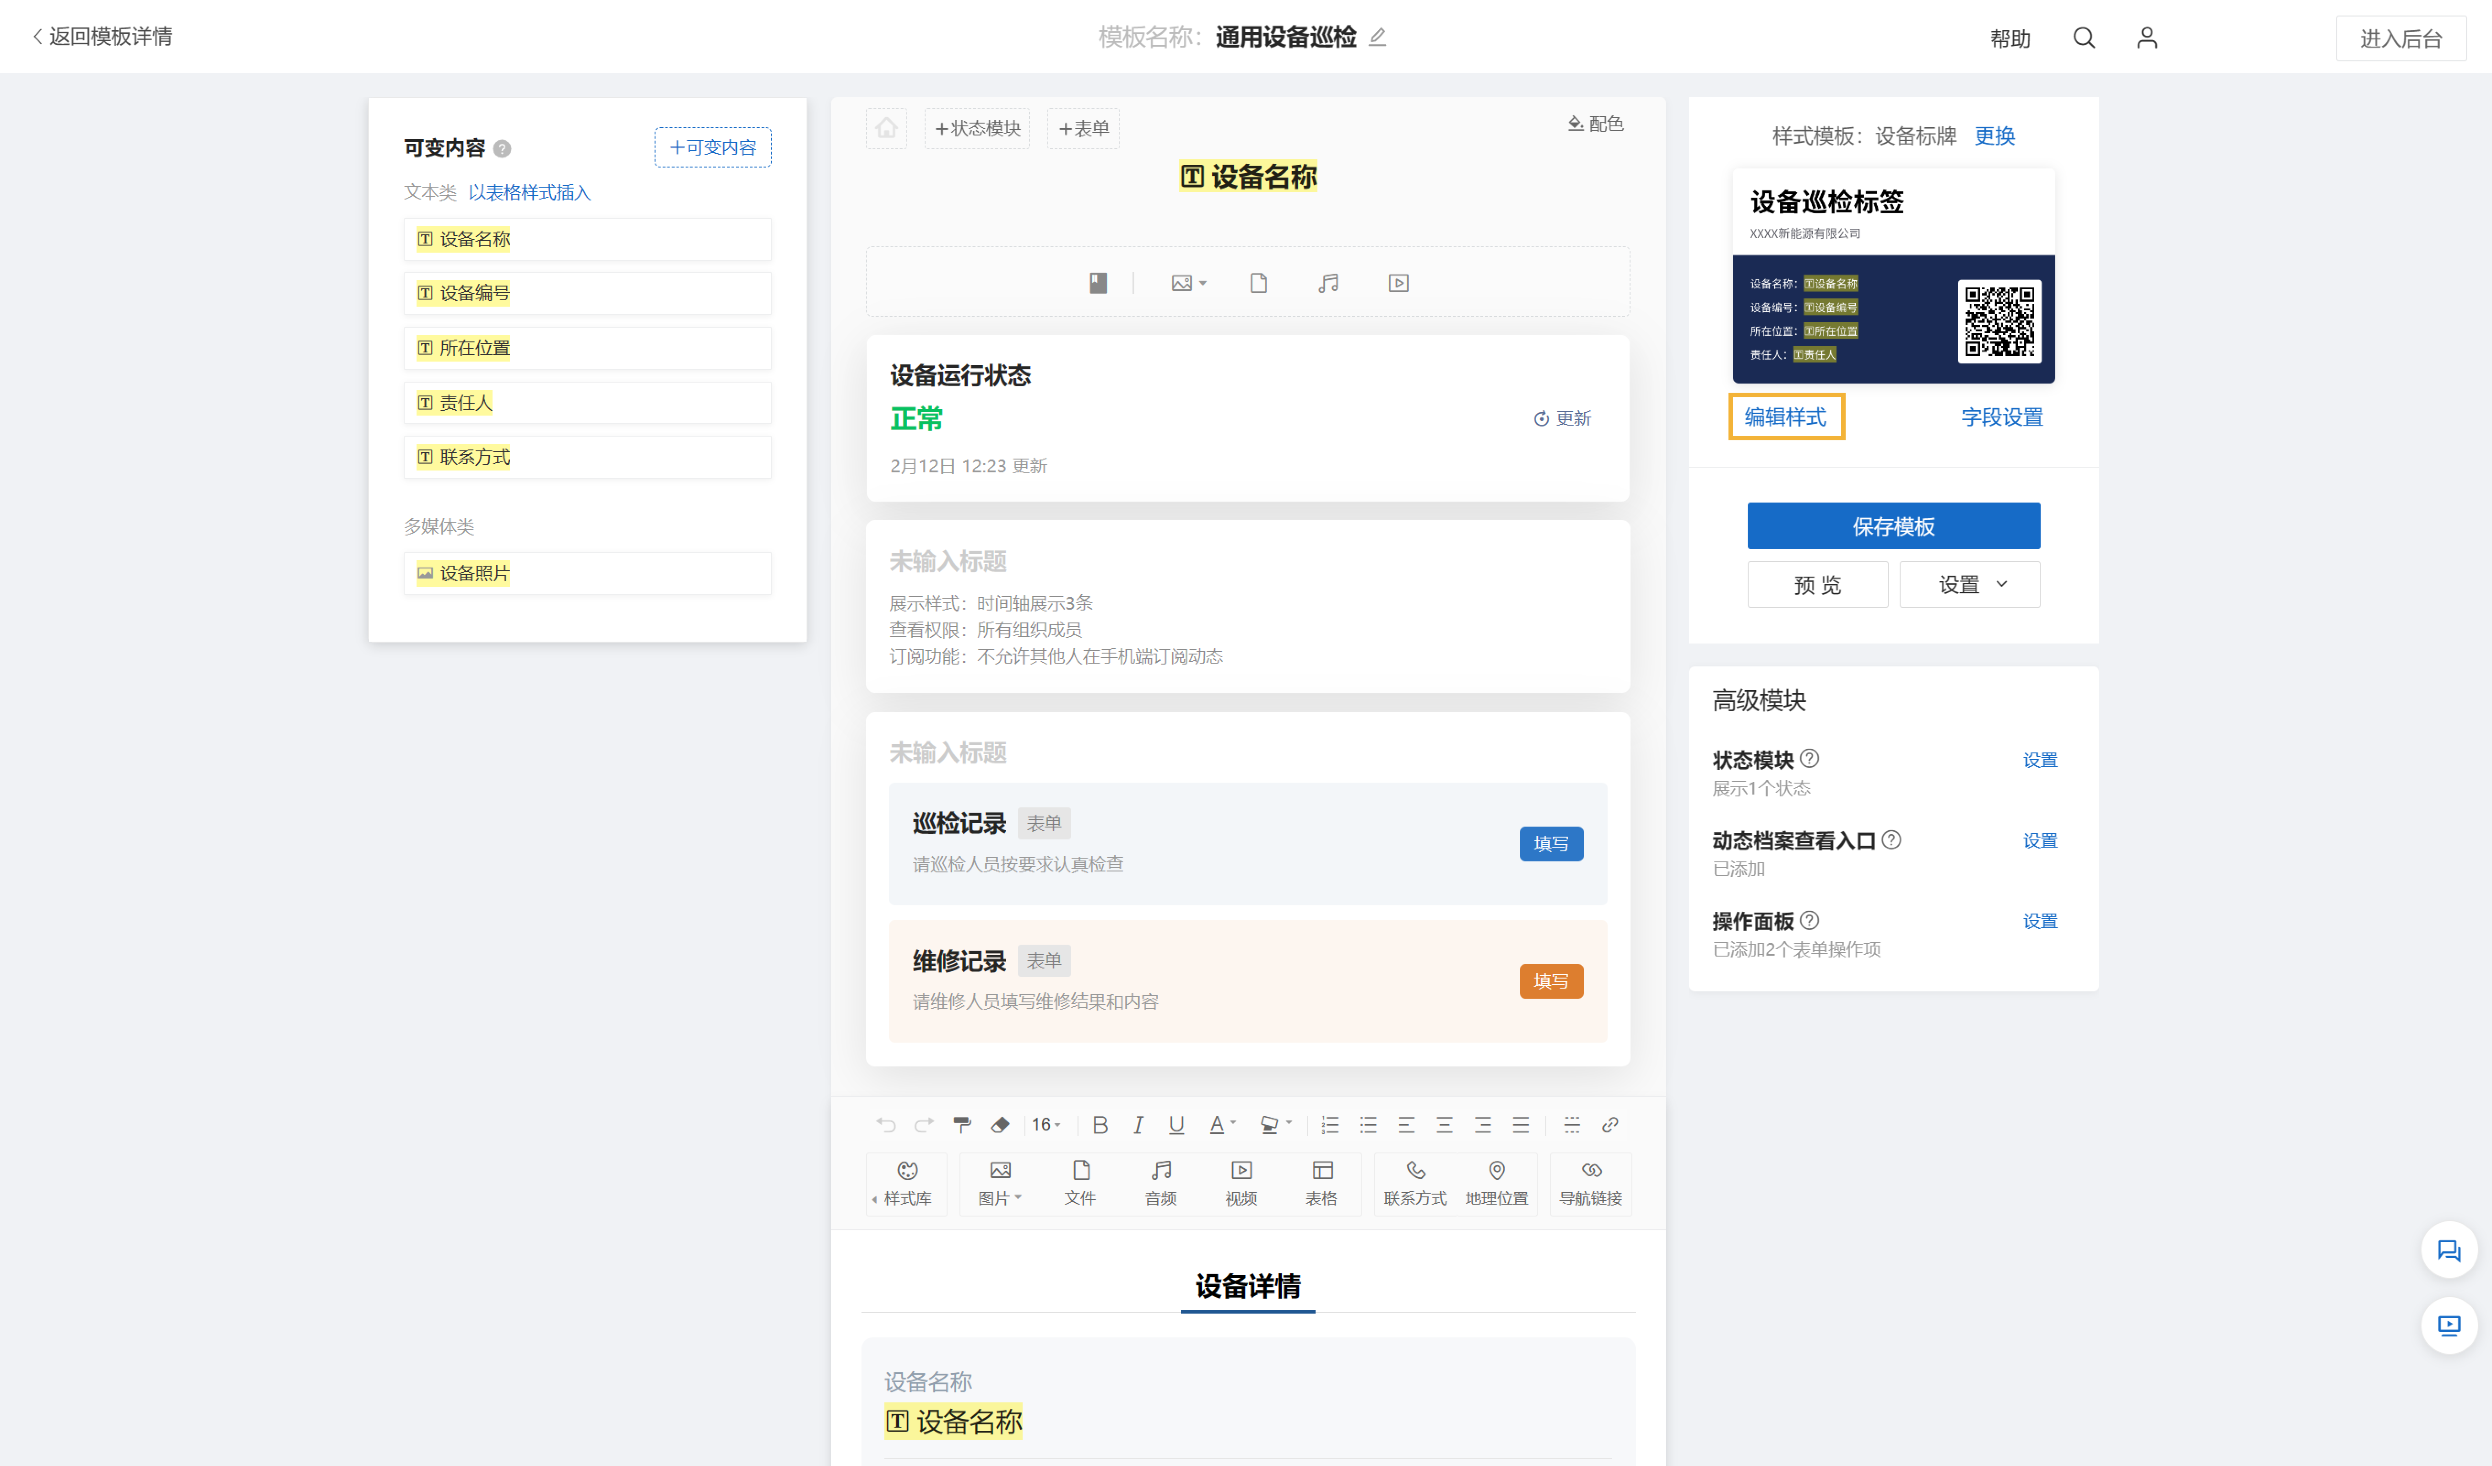The image size is (2492, 1466).
Task: Align text left
Action: (1406, 1125)
